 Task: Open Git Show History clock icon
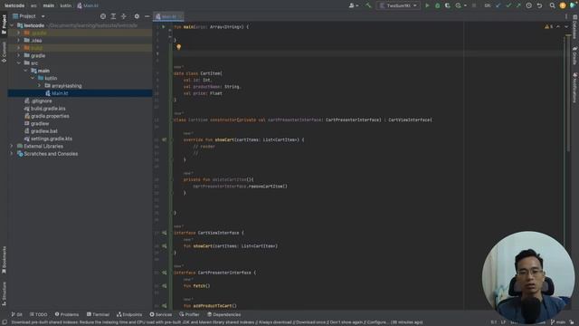point(528,5)
